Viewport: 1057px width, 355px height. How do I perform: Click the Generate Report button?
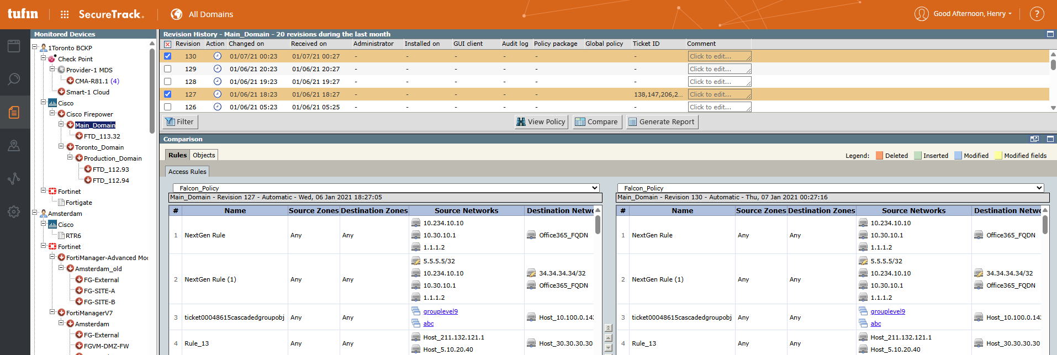[662, 122]
